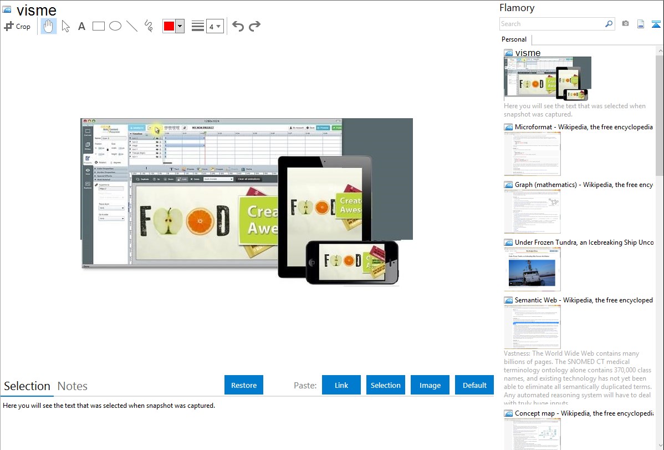Choose the freehand squiggle tool
This screenshot has width=664, height=450.
(148, 26)
